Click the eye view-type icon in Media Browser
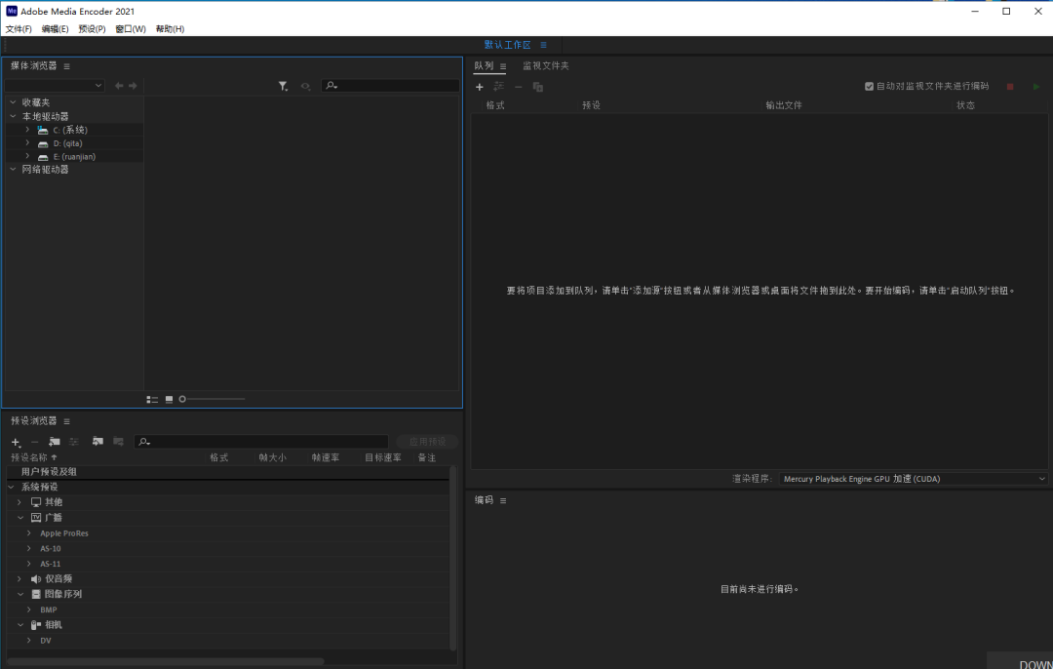Screen dimensions: 1053x669 [305, 86]
